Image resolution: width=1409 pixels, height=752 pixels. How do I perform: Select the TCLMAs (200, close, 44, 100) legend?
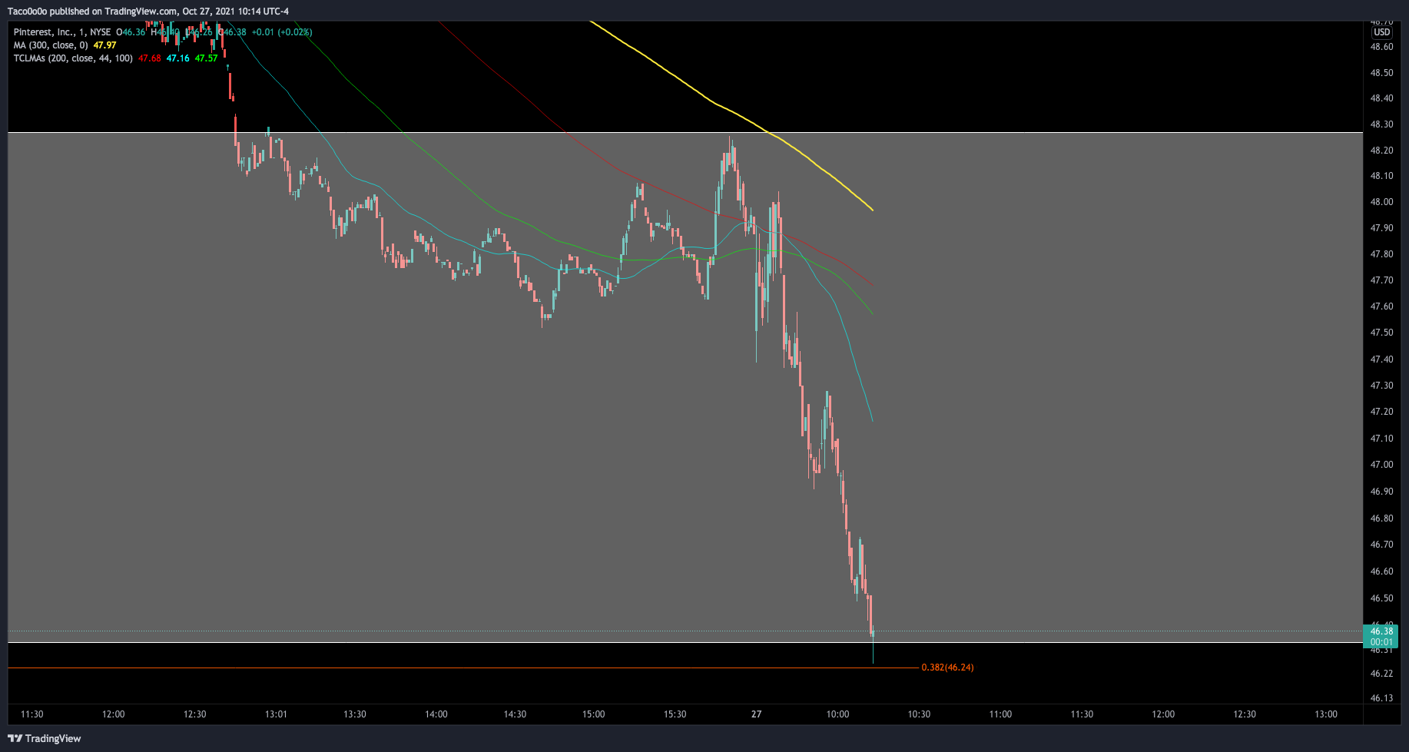click(x=73, y=58)
